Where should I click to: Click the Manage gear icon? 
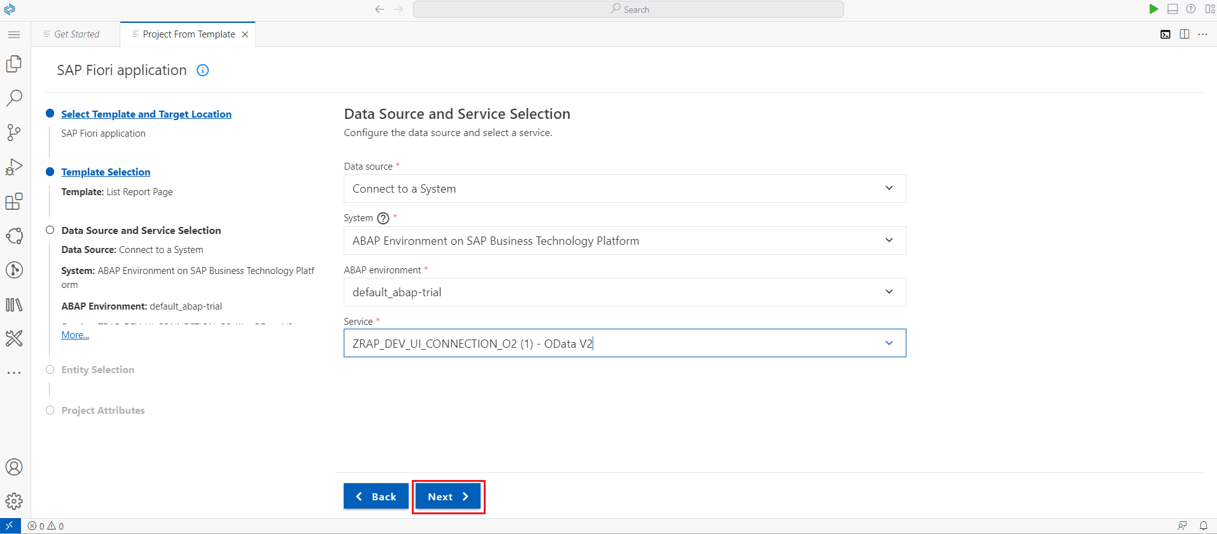tap(14, 501)
